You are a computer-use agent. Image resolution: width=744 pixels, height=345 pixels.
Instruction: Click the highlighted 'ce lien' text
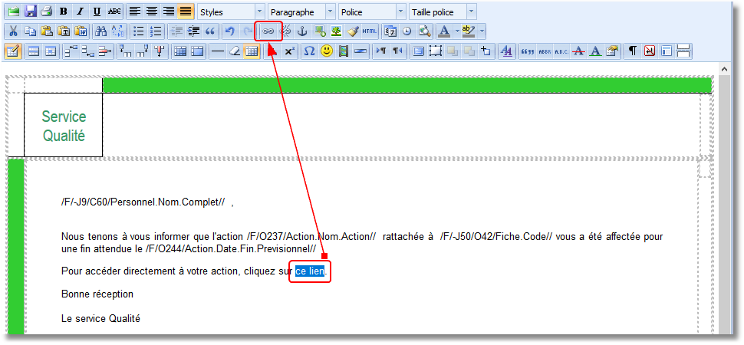point(310,271)
